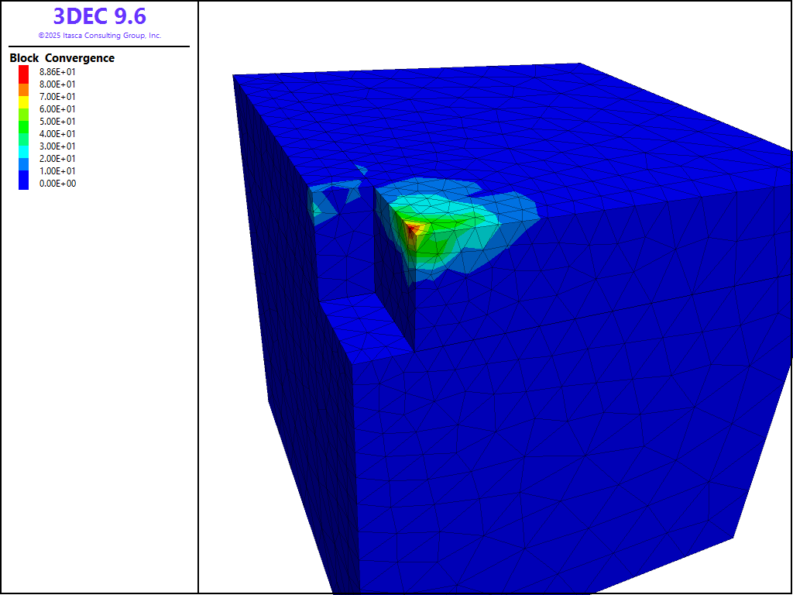This screenshot has height=595, width=793.
Task: Click the red swatch at legend top
Action: click(x=23, y=71)
